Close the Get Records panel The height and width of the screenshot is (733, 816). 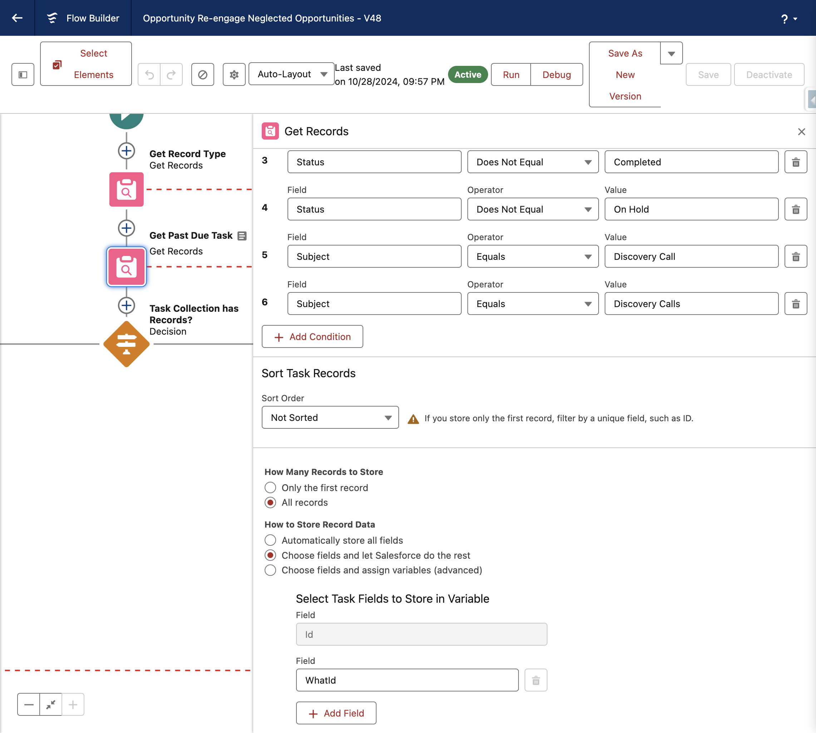tap(801, 132)
